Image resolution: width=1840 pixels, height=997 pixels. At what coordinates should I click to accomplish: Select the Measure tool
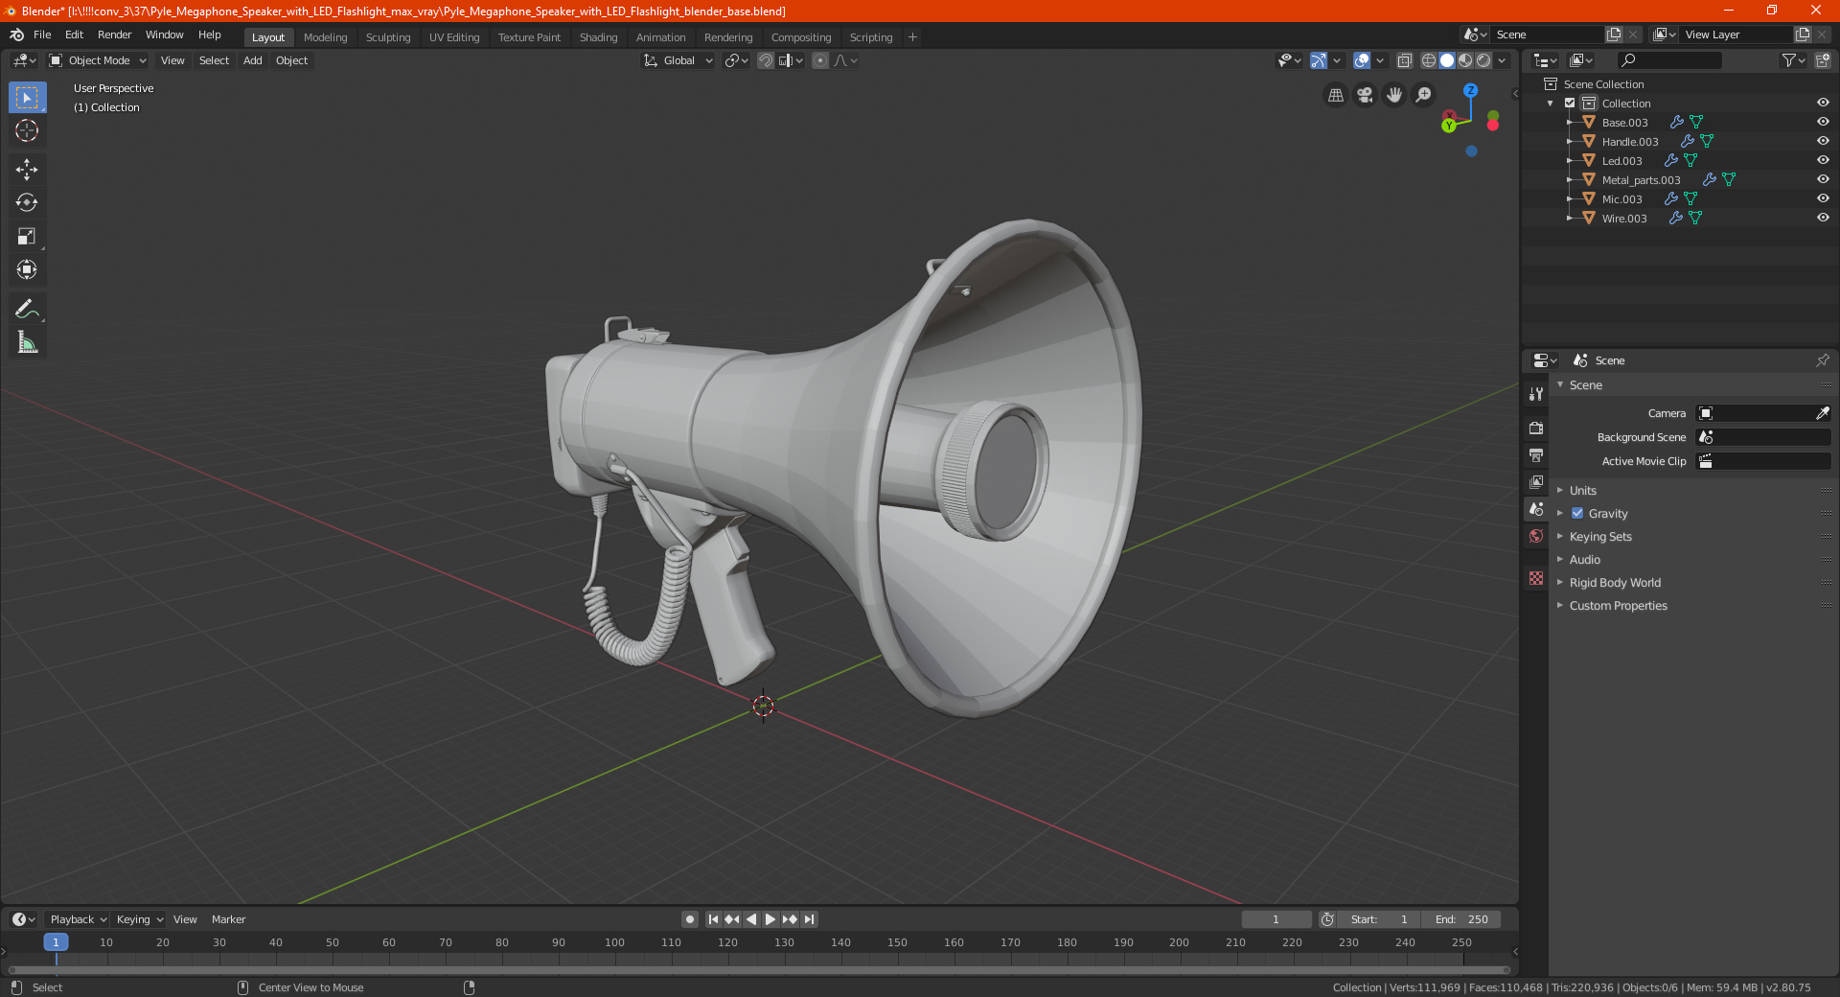[27, 342]
